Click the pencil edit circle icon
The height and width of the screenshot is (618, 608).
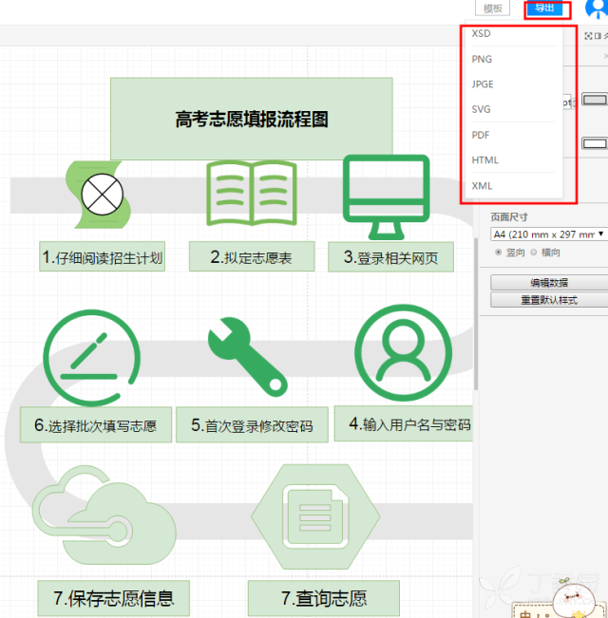coord(92,358)
